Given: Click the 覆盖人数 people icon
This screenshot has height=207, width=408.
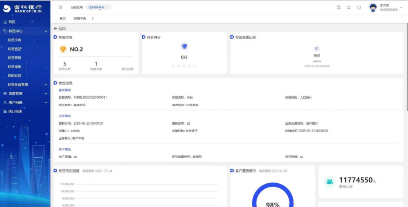Looking at the screenshot, I should coord(329,182).
